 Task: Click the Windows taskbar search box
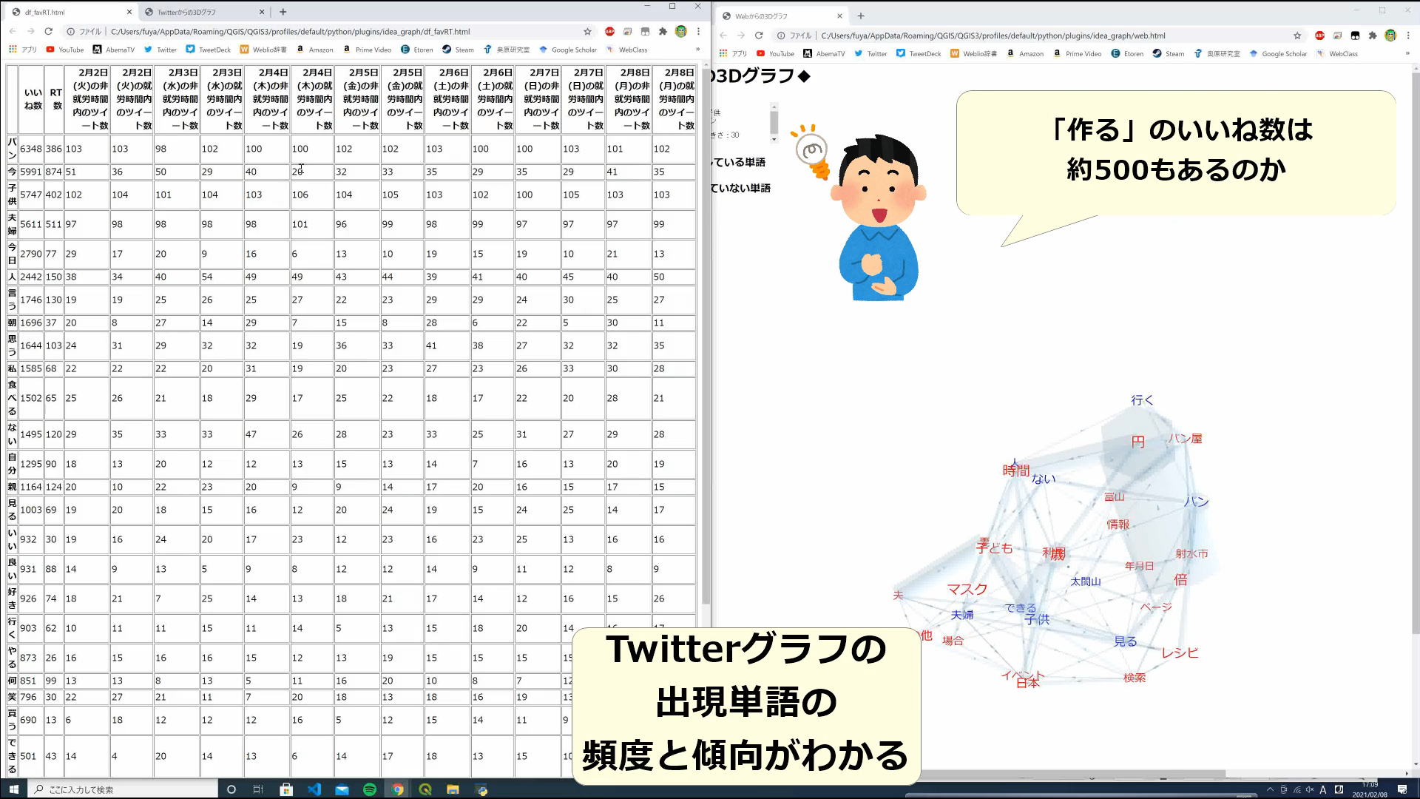pos(122,789)
